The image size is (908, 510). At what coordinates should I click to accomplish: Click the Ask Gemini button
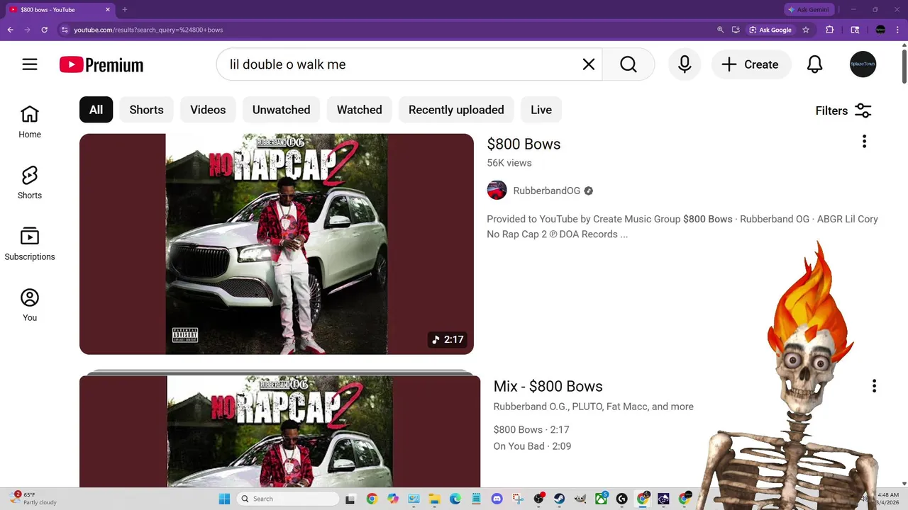pos(808,10)
